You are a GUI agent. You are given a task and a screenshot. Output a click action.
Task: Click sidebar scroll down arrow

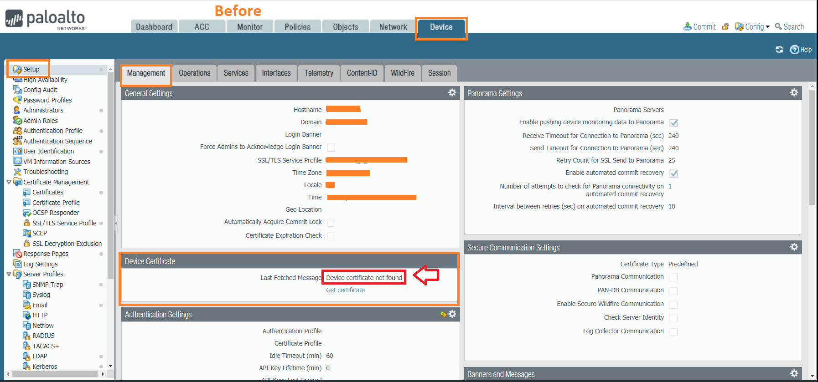[x=110, y=366]
